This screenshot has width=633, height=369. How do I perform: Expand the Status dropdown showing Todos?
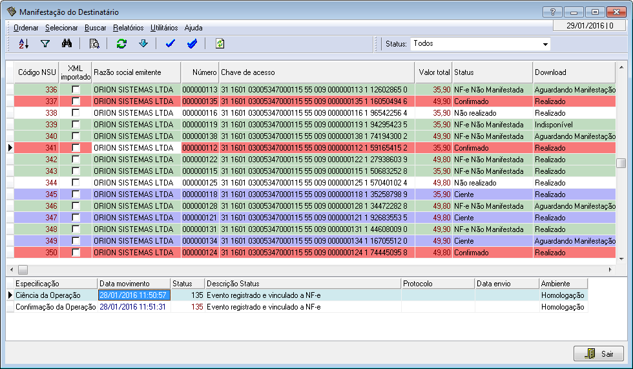pos(545,45)
